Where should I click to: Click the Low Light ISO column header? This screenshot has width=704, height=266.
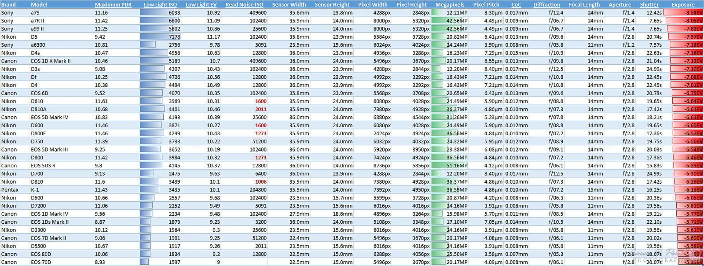(160, 4)
